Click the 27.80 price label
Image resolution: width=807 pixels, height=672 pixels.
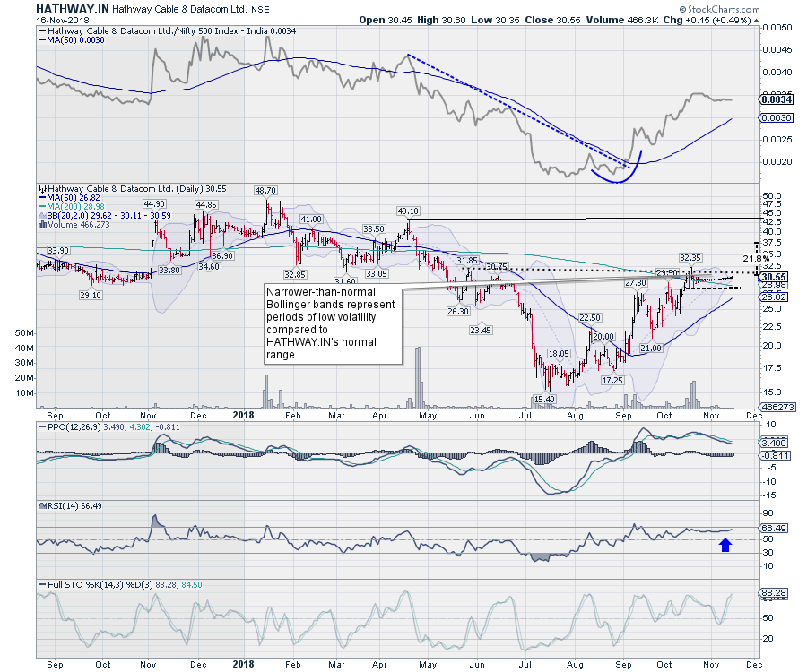tap(636, 283)
